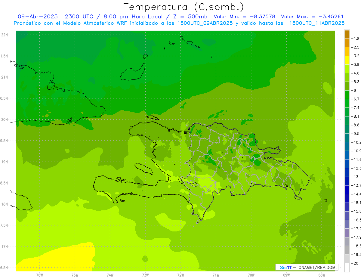
Task: Click the '2300 UTC' time text
Action: [x=79, y=17]
